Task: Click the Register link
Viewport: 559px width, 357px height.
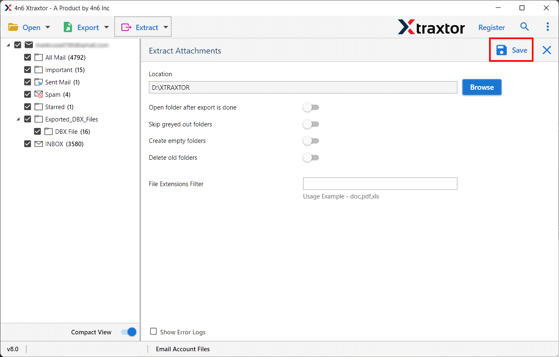Action: coord(492,28)
